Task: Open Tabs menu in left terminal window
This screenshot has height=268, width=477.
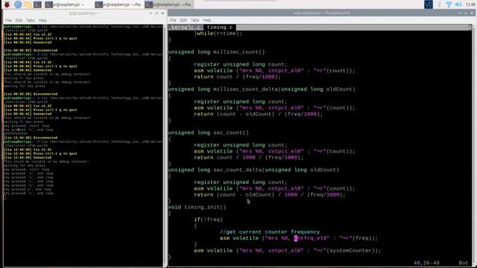Action: pyautogui.click(x=31, y=20)
